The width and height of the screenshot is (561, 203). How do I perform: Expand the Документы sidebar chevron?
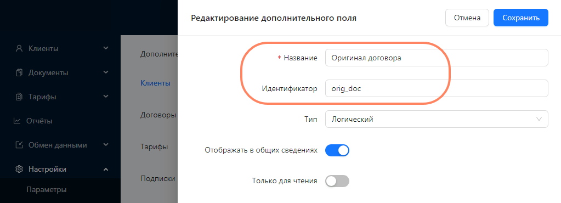coord(105,72)
